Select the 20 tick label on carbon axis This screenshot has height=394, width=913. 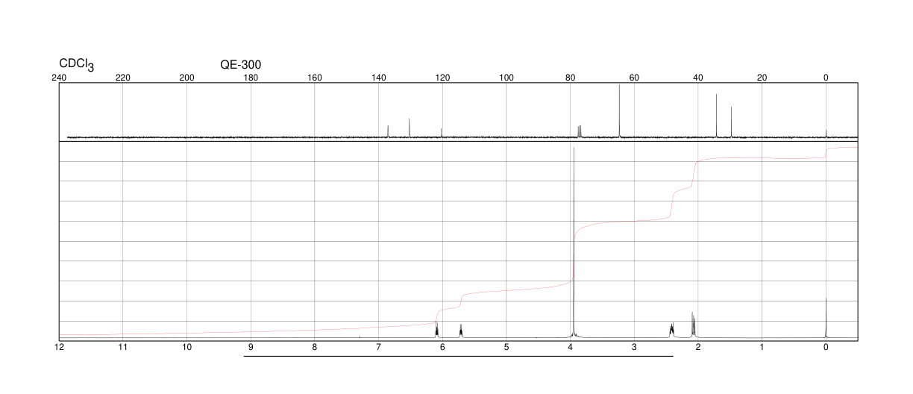point(762,78)
